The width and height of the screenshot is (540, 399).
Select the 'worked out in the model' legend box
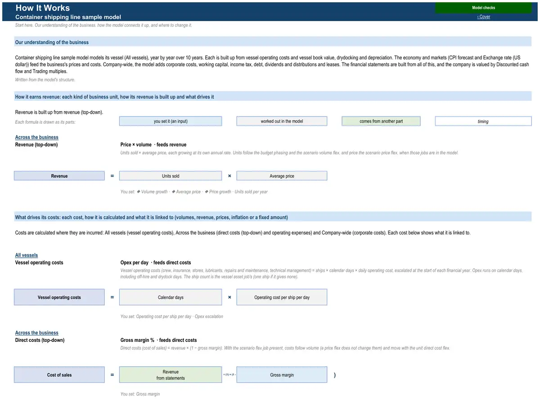282,121
